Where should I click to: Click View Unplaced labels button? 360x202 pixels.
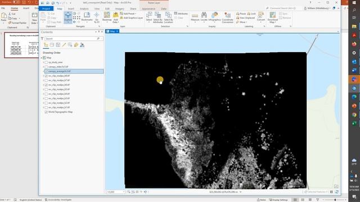tap(245, 18)
